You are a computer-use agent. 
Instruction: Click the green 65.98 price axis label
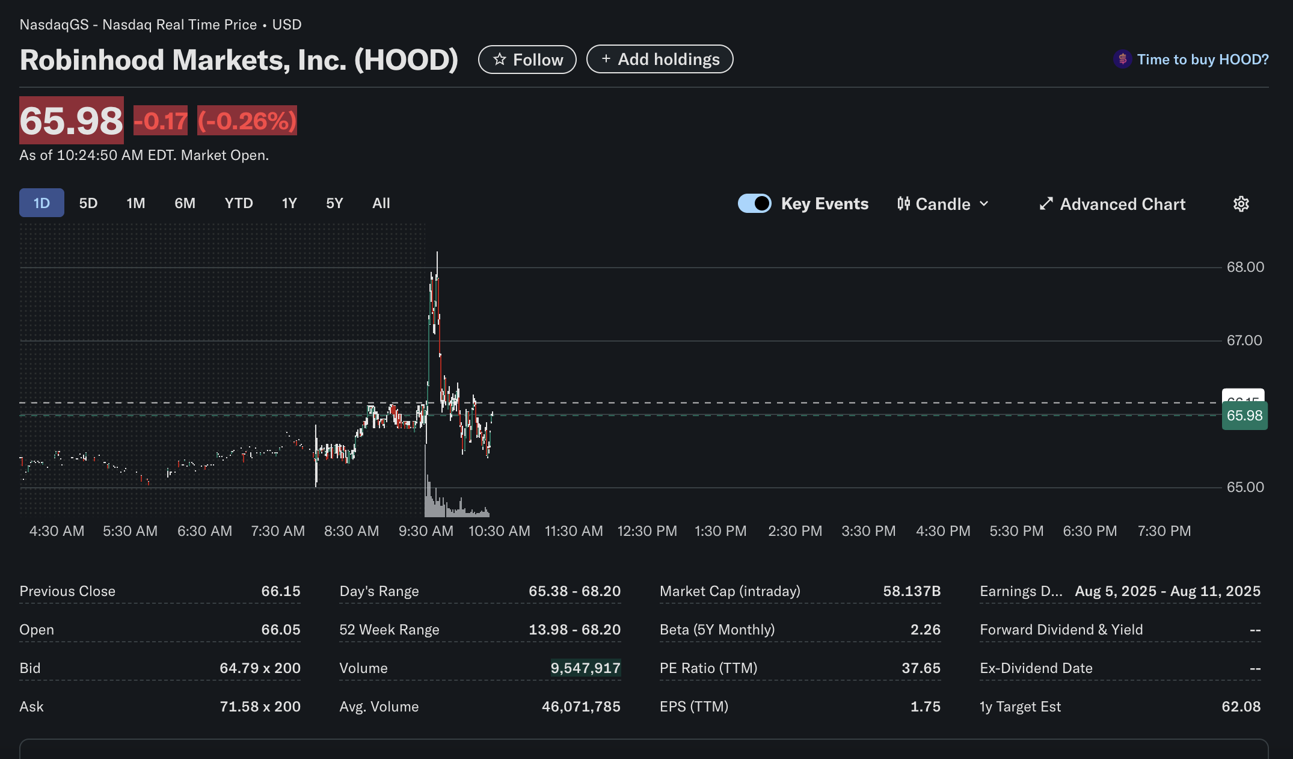(1245, 416)
